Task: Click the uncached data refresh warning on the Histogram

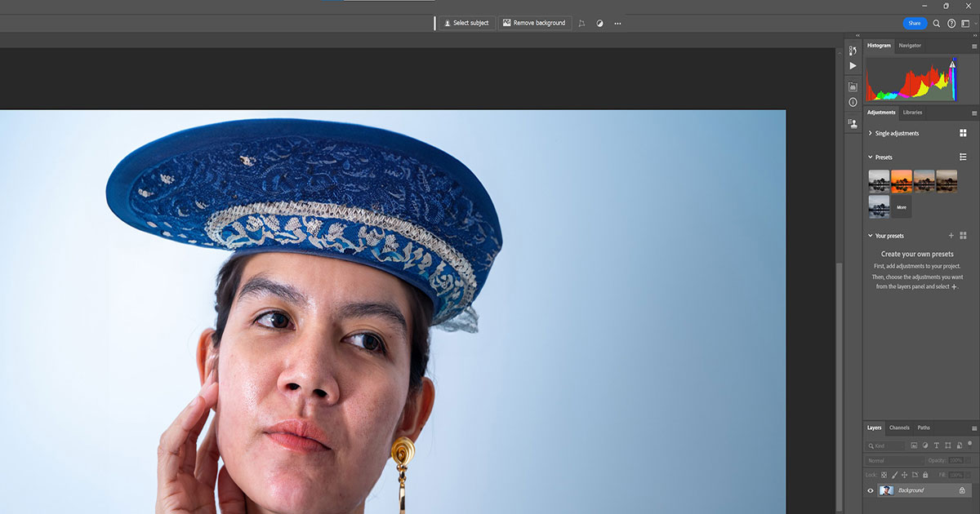Action: coord(953,64)
